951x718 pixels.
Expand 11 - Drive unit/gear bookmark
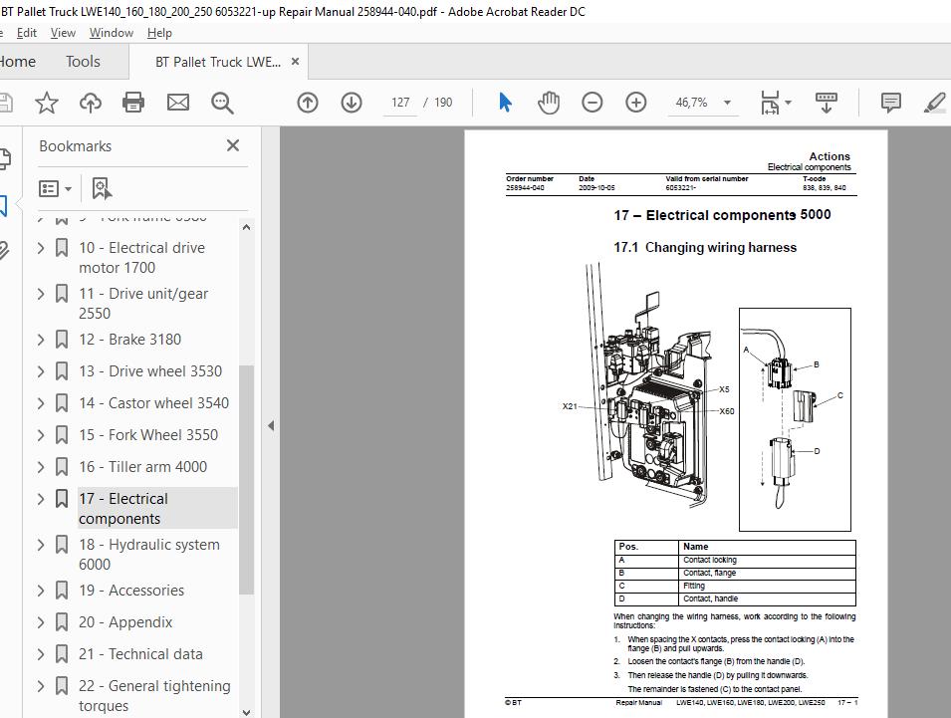tap(41, 294)
